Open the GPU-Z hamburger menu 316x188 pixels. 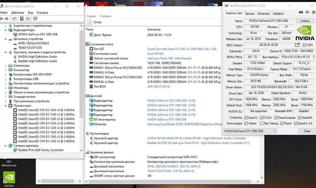[x=313, y=12]
